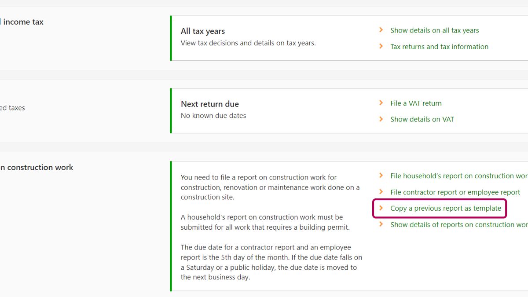This screenshot has width=528, height=297.
Task: Open Tax returns and tax information link
Action: [439, 47]
